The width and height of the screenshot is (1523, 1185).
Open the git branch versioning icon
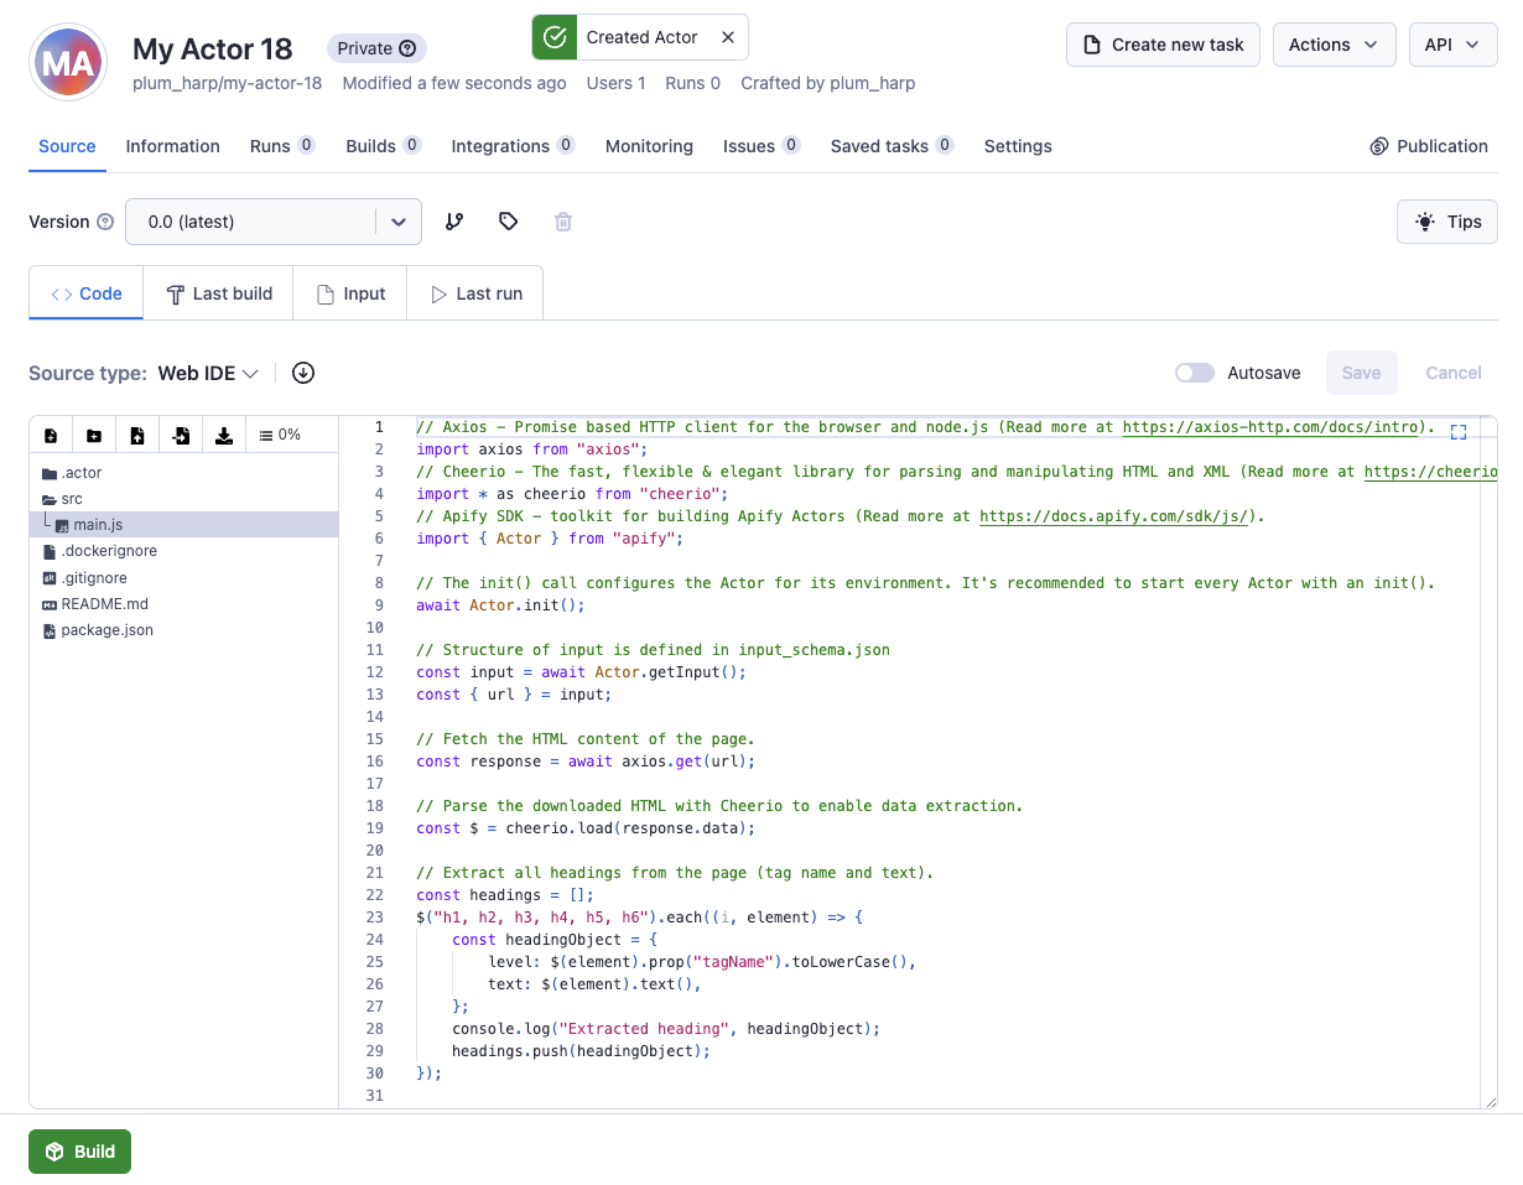point(454,222)
